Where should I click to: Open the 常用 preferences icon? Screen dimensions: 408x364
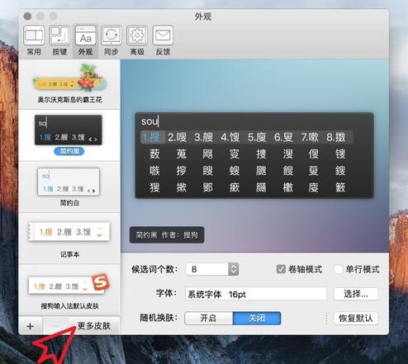(x=34, y=40)
